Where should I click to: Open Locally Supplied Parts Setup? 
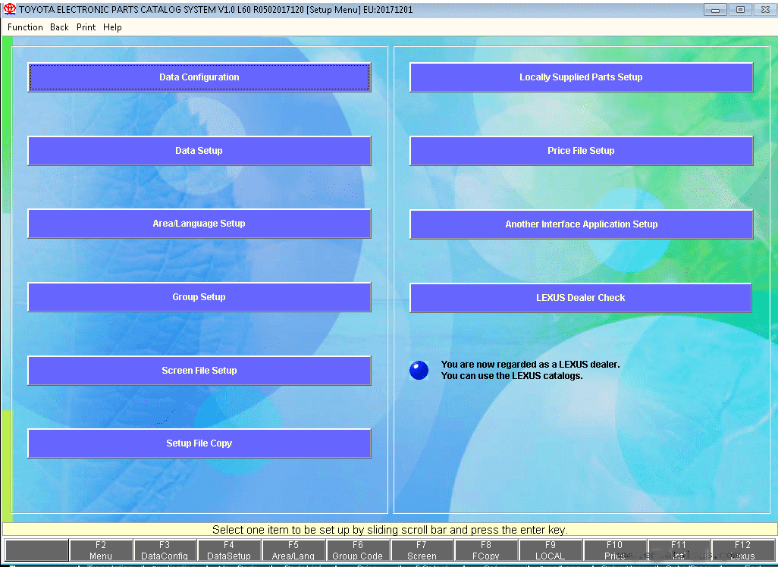[x=581, y=77]
